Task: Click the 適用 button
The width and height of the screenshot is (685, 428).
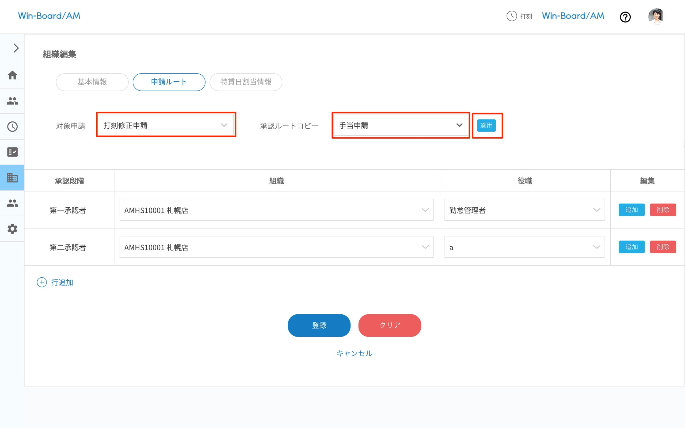Action: (x=486, y=125)
